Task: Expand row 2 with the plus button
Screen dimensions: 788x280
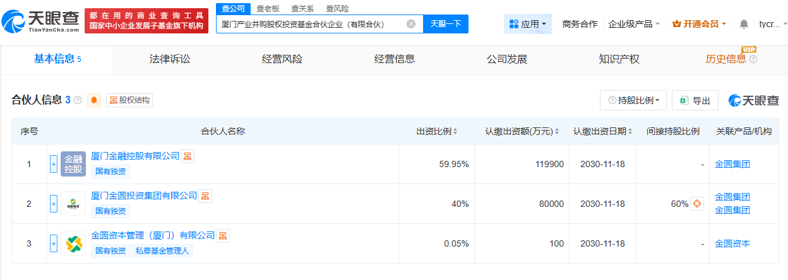Action: (x=54, y=204)
